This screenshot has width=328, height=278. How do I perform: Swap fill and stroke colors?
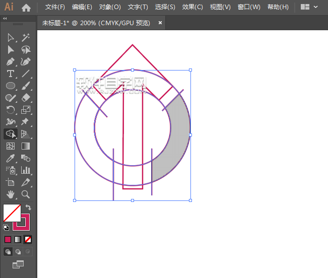pos(29,207)
